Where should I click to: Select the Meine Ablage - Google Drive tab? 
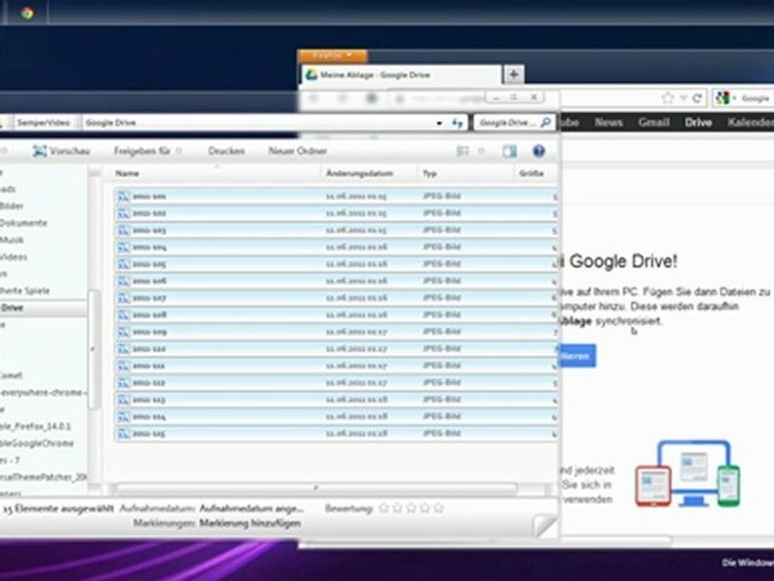[401, 75]
